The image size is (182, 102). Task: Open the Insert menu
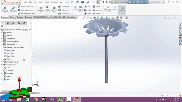click(41, 2)
